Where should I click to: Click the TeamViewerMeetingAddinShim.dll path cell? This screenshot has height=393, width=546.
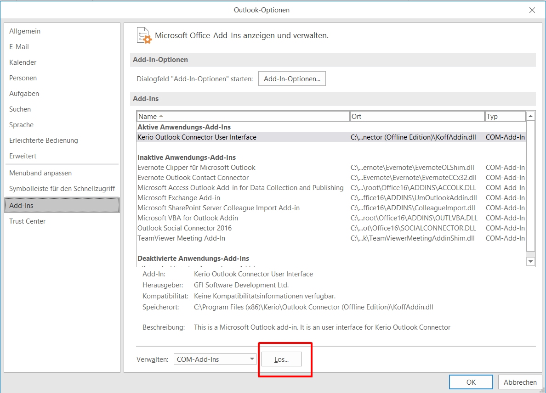click(413, 238)
